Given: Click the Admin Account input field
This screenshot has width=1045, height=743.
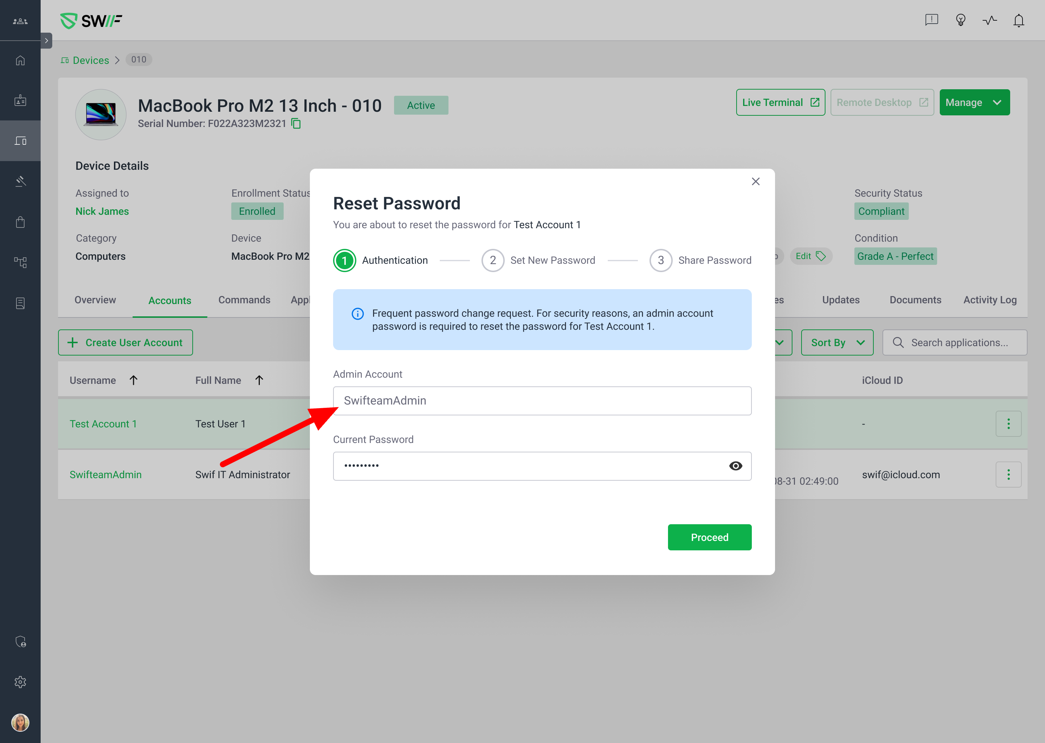Looking at the screenshot, I should pyautogui.click(x=542, y=401).
